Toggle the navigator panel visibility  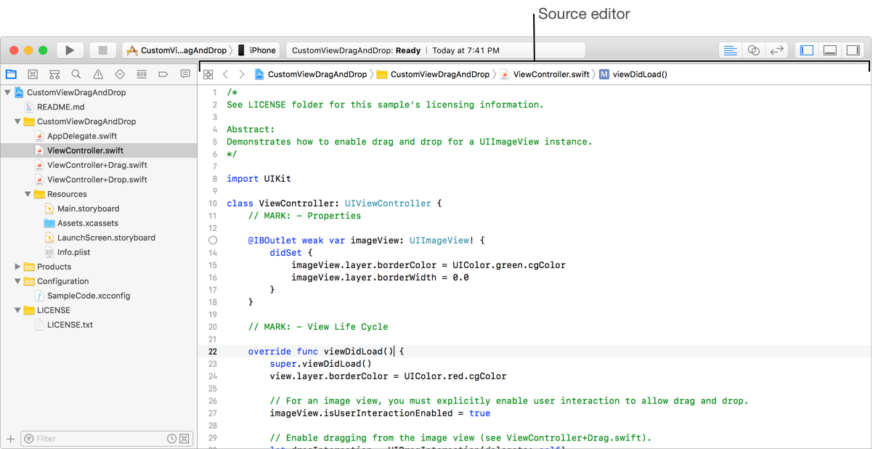tap(806, 50)
